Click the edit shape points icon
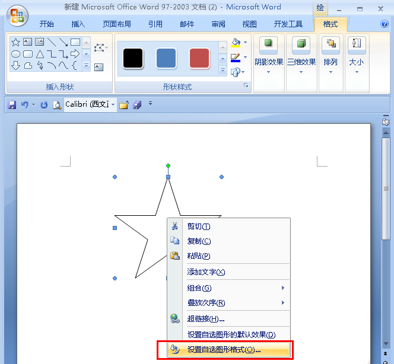The image size is (394, 364). [99, 47]
